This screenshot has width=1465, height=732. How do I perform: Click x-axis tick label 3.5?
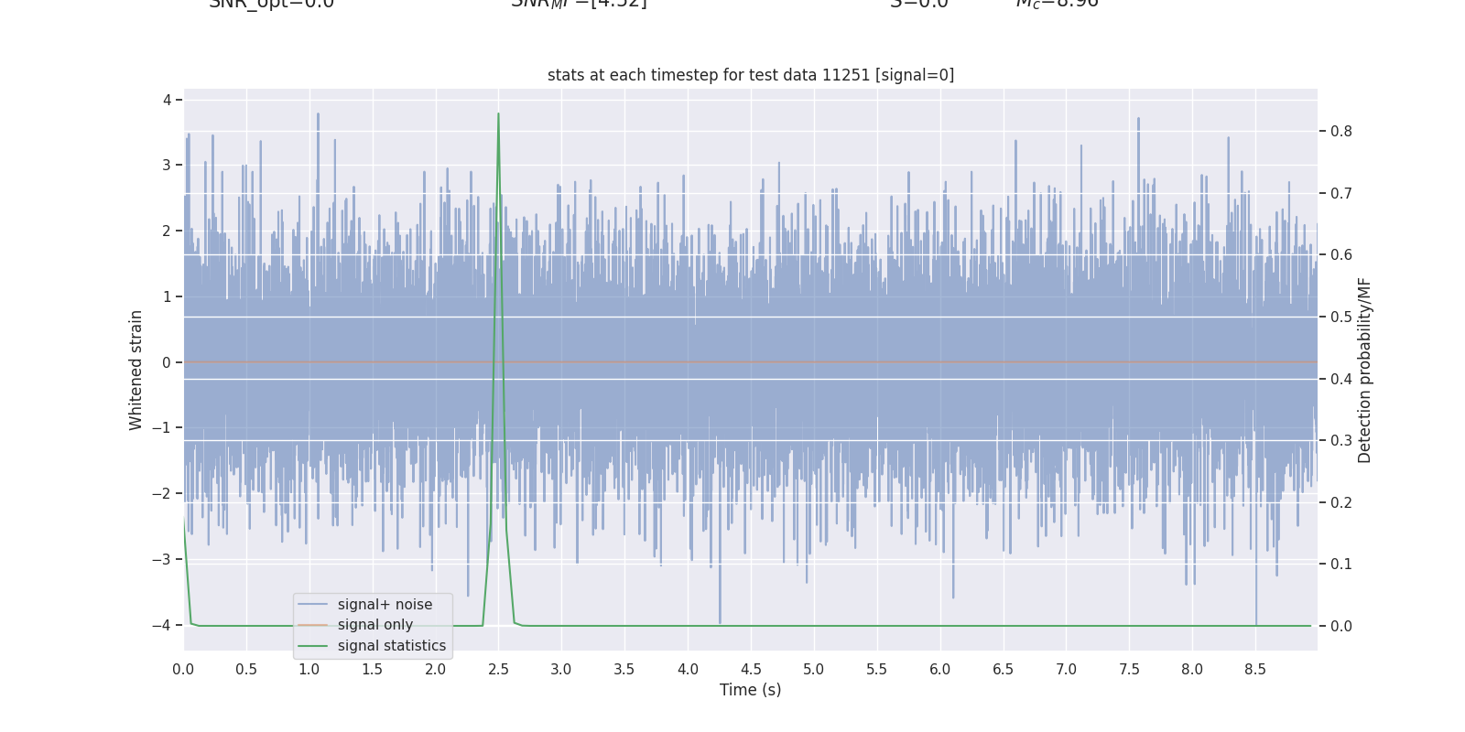[624, 670]
